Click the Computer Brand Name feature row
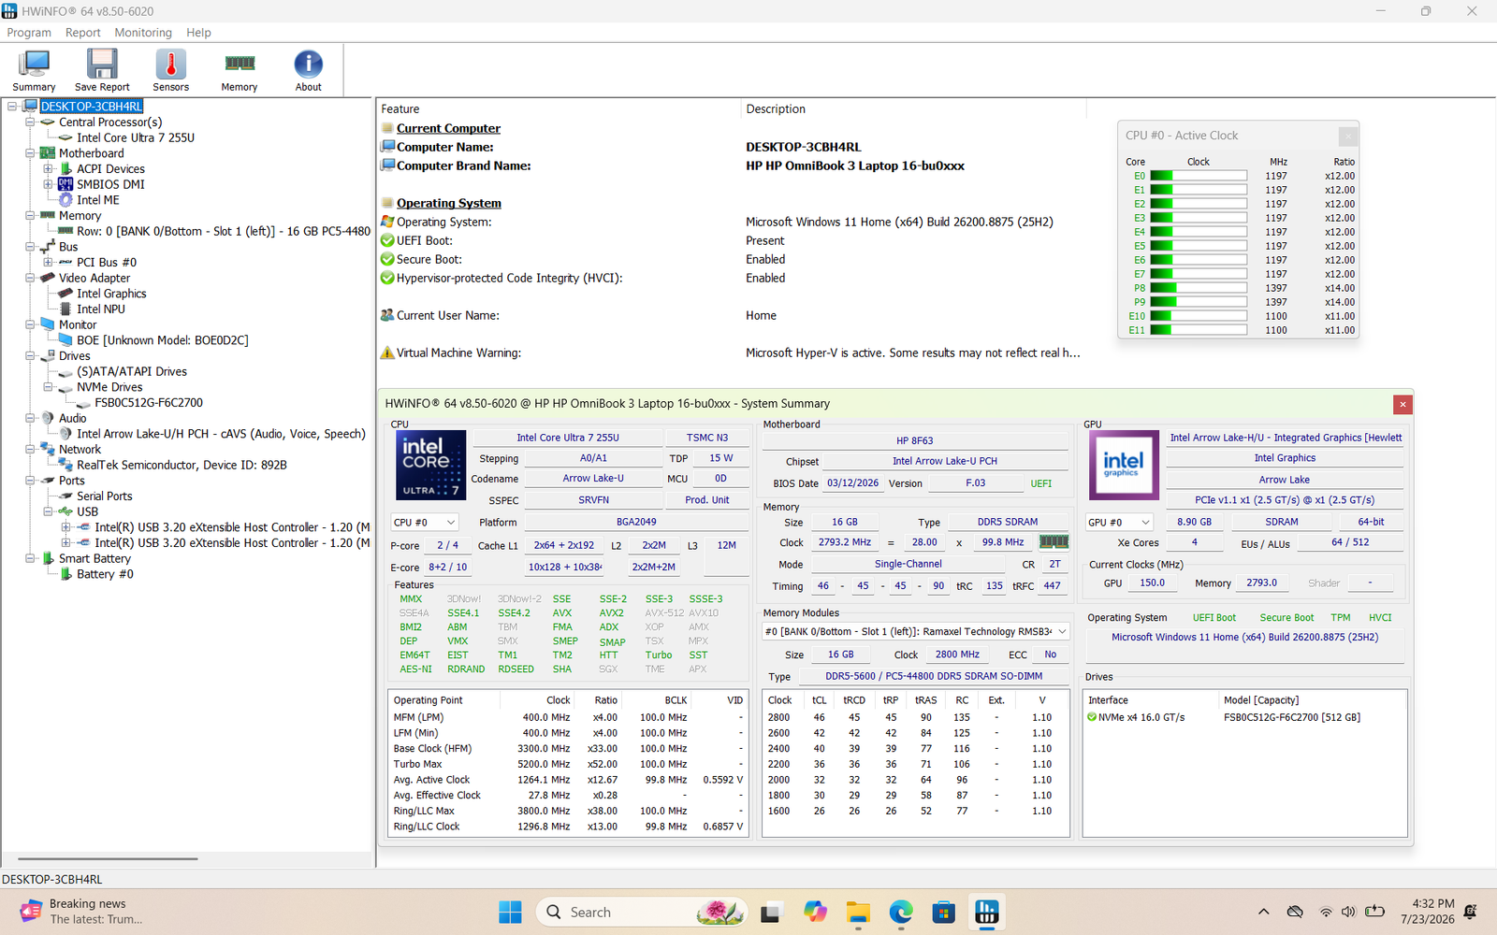Screen dimensions: 1497x935 point(732,165)
